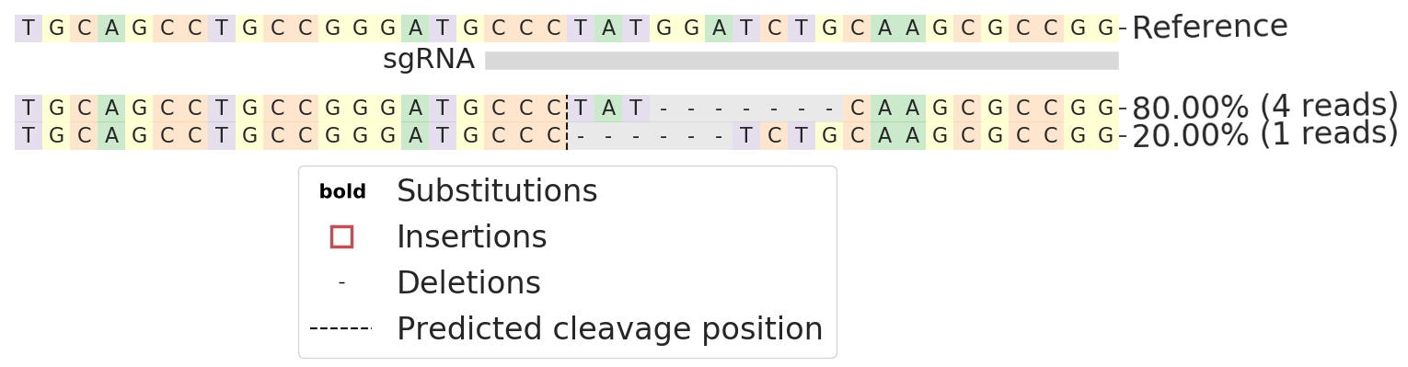The image size is (1408, 367).
Task: Click the Insertions legend text
Action: pyautogui.click(x=471, y=237)
